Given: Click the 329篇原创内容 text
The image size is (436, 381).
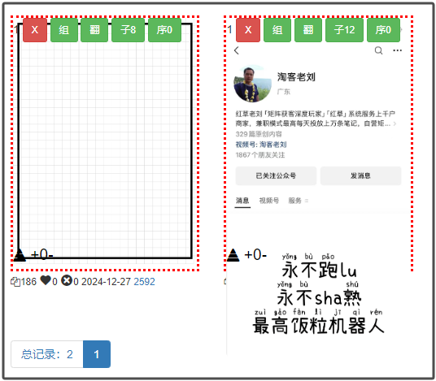Looking at the screenshot, I should coord(259,134).
